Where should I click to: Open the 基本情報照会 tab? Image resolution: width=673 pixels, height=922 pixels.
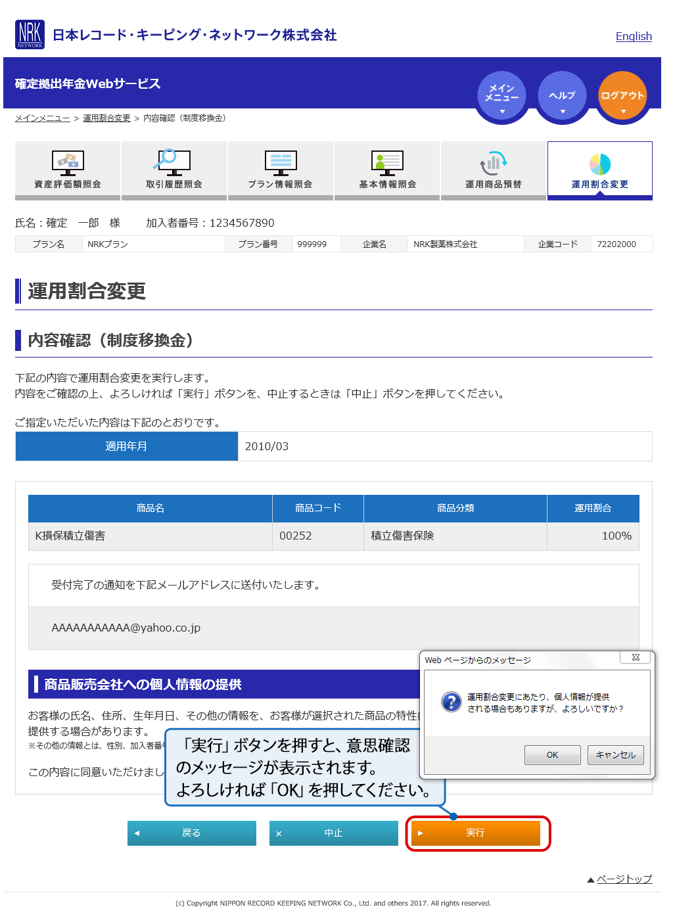[387, 170]
